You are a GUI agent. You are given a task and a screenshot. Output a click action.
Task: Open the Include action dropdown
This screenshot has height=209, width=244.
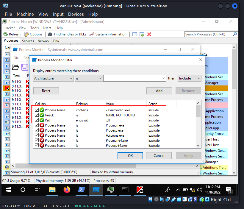tap(190, 78)
